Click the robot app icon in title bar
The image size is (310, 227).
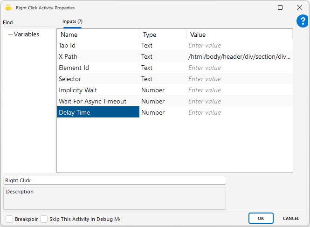[x=8, y=7]
